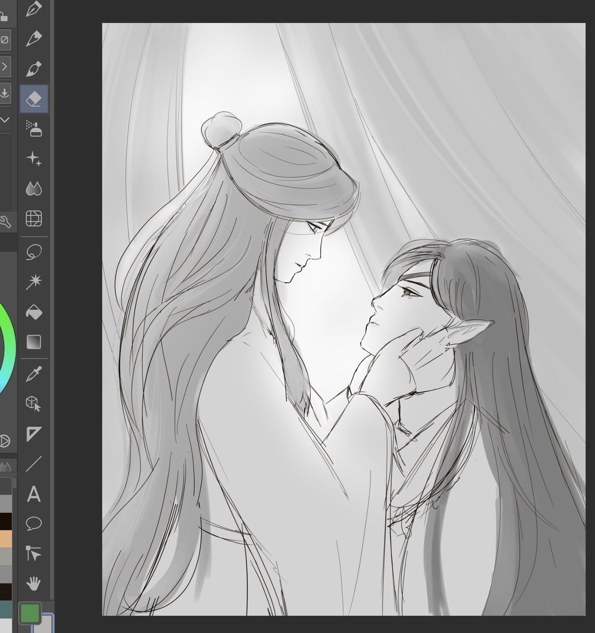Click the wrench settings icon
Image resolution: width=595 pixels, height=633 pixels.
click(5, 222)
